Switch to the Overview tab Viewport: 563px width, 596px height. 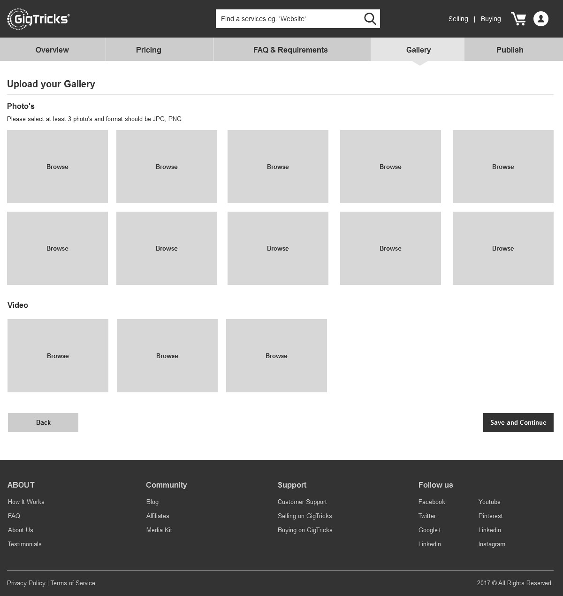tap(52, 50)
